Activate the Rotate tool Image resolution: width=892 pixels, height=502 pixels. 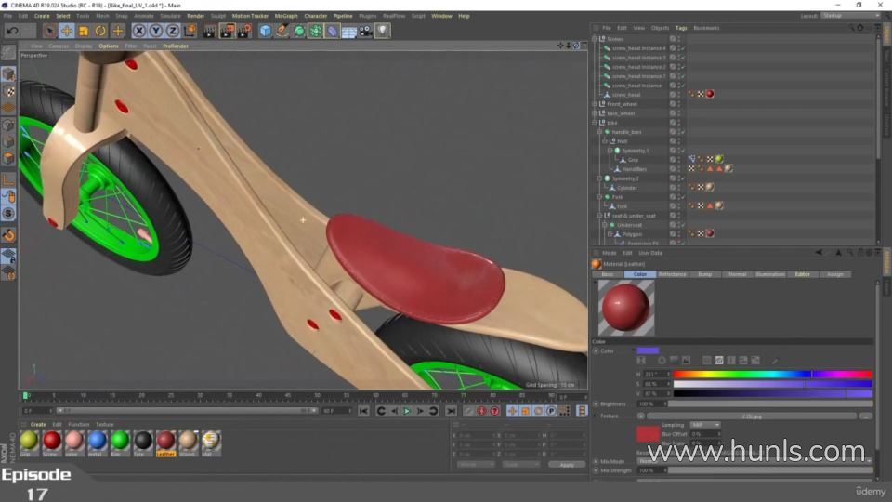click(101, 31)
